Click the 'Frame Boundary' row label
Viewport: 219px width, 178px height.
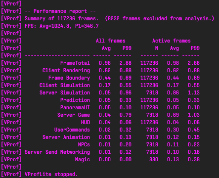pyautogui.click(x=69, y=78)
